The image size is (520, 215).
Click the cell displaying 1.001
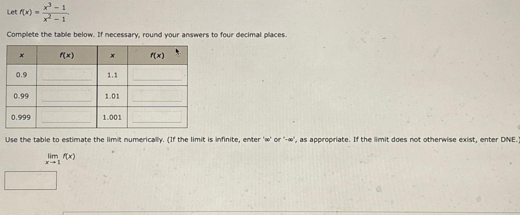click(112, 117)
